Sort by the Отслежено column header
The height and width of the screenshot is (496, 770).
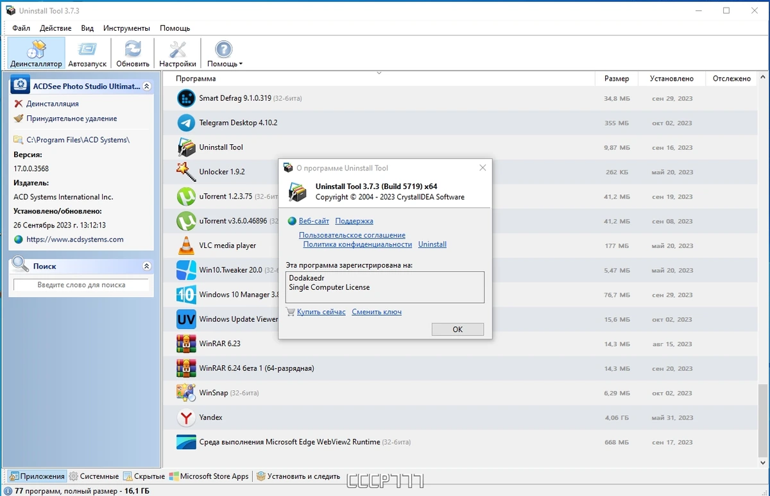[731, 79]
